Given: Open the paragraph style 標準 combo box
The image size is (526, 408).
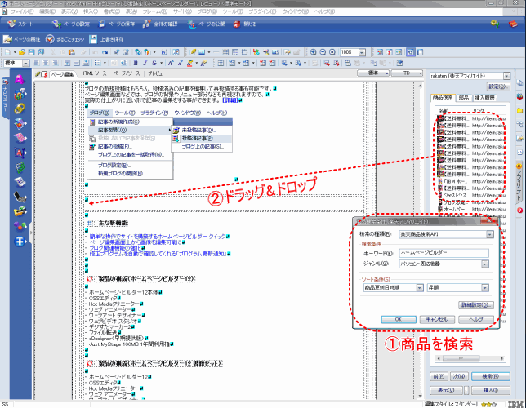Looking at the screenshot, I should [x=16, y=63].
